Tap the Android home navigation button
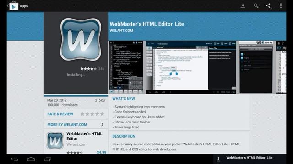This screenshot has height=164, width=293. pos(31,159)
